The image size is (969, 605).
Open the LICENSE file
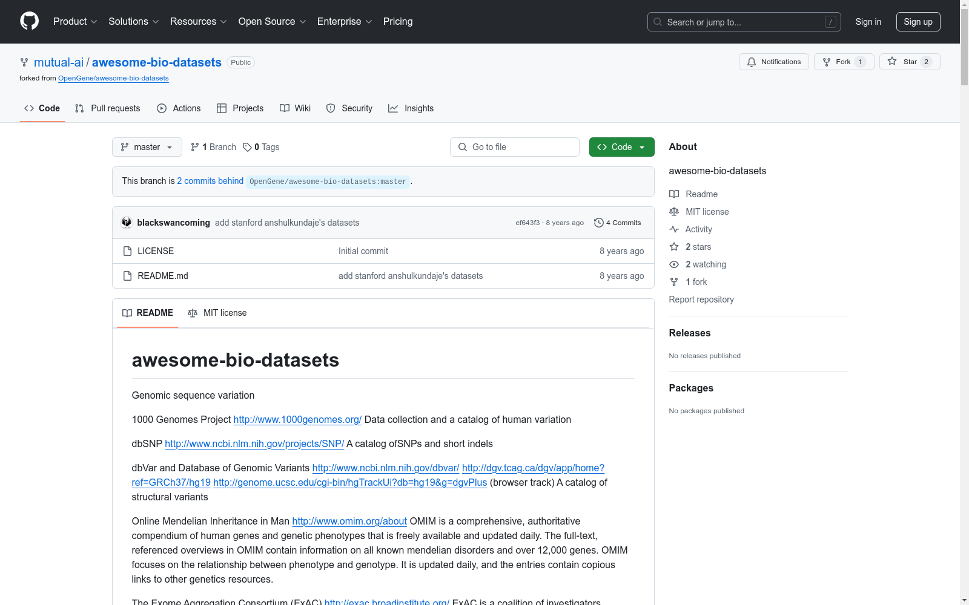pyautogui.click(x=156, y=251)
